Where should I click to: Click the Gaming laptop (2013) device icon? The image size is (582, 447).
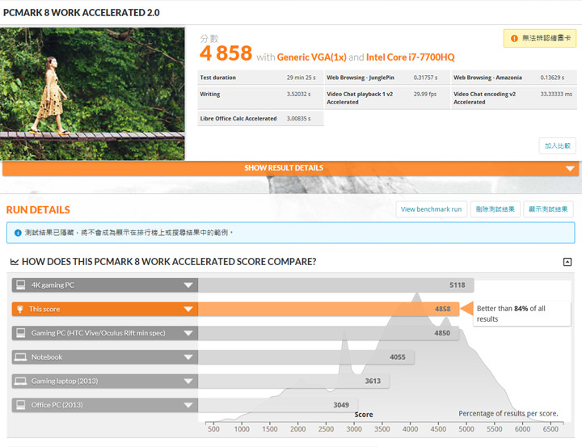[x=21, y=381]
